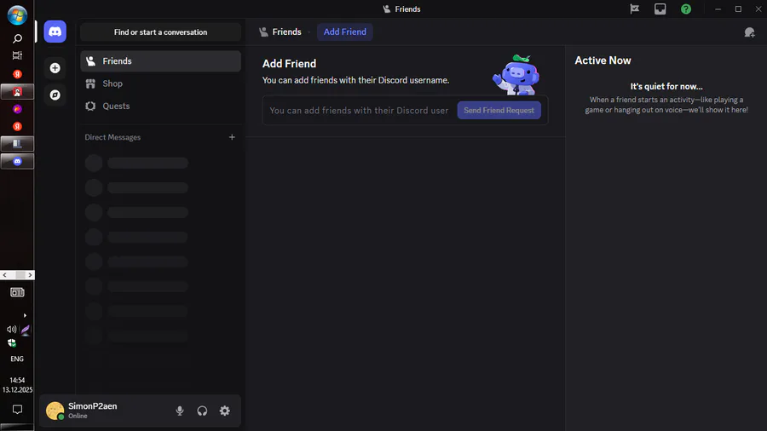Click the Shop storefront icon
Screen dimensions: 767x431
pyautogui.click(x=90, y=83)
